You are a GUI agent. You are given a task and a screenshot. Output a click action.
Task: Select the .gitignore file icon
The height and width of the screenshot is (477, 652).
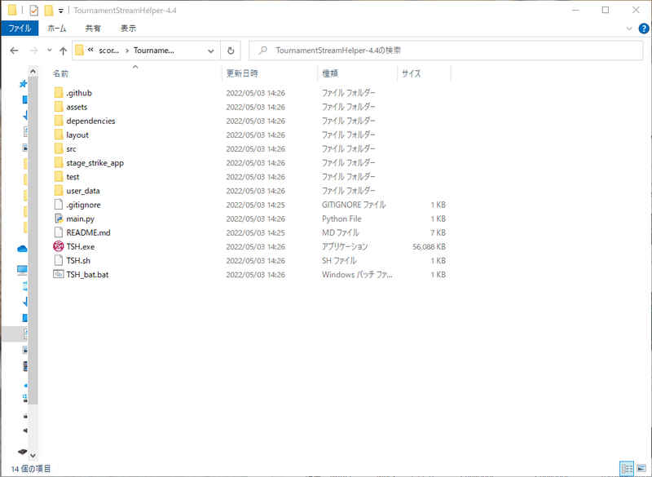(x=59, y=205)
